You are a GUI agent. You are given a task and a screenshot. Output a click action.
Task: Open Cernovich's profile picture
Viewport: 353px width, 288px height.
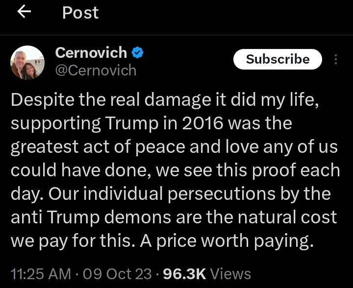point(27,63)
